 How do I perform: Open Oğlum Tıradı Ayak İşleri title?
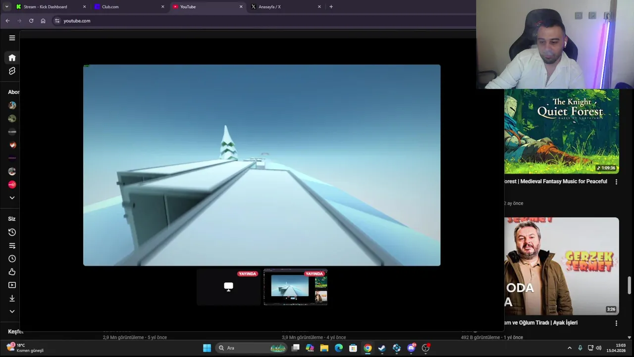[541, 323]
